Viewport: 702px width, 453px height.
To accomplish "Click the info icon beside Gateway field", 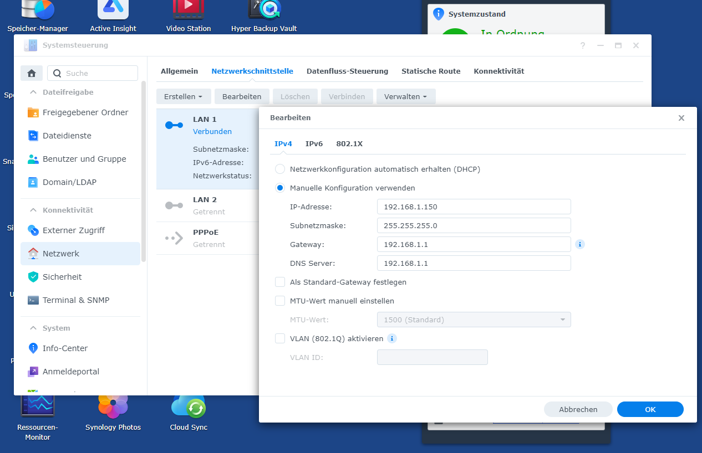I will click(580, 244).
